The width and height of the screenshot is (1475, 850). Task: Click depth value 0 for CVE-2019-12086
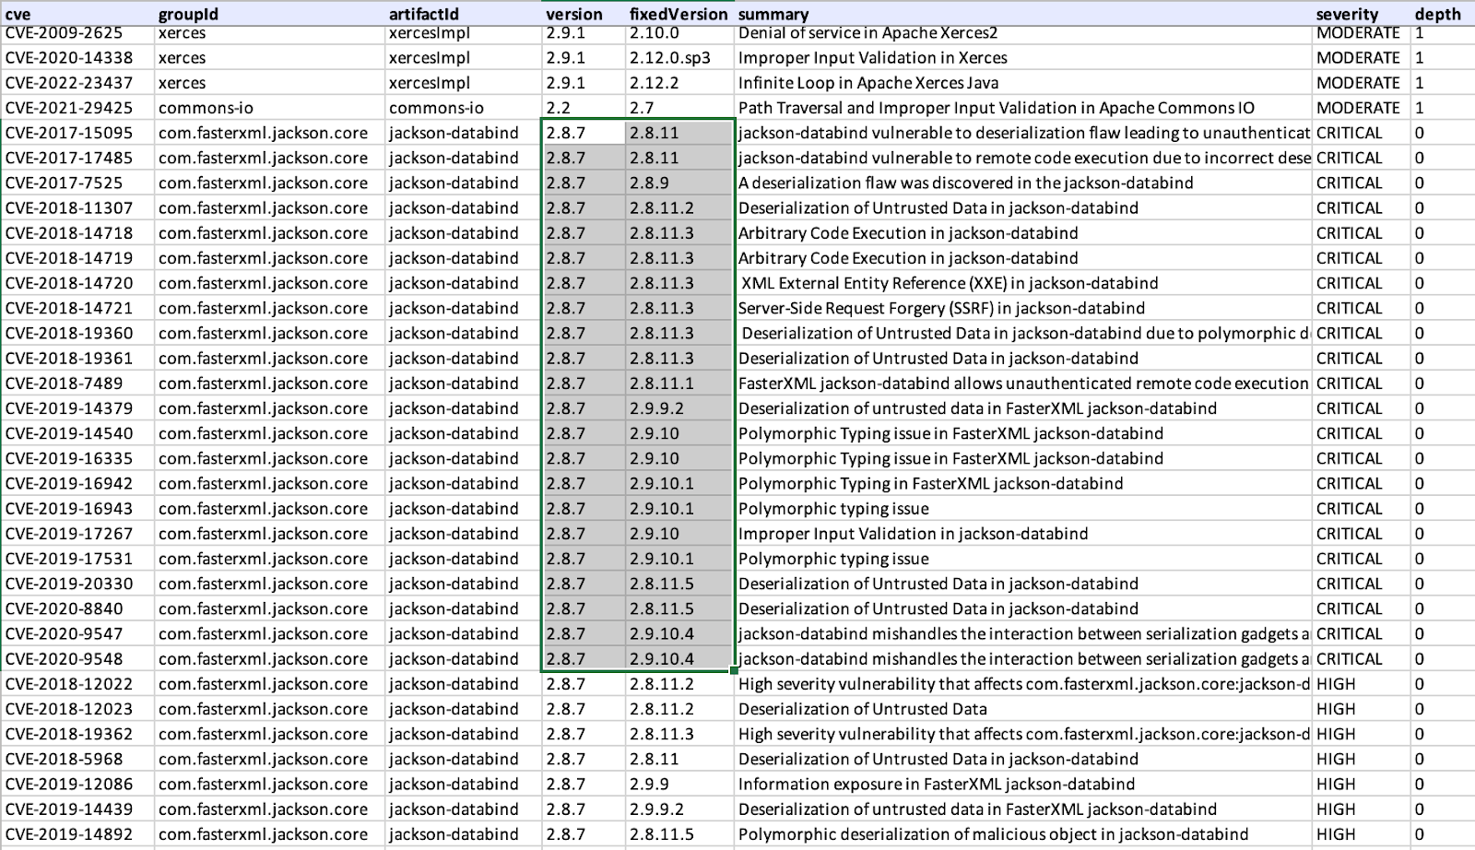coord(1443,784)
